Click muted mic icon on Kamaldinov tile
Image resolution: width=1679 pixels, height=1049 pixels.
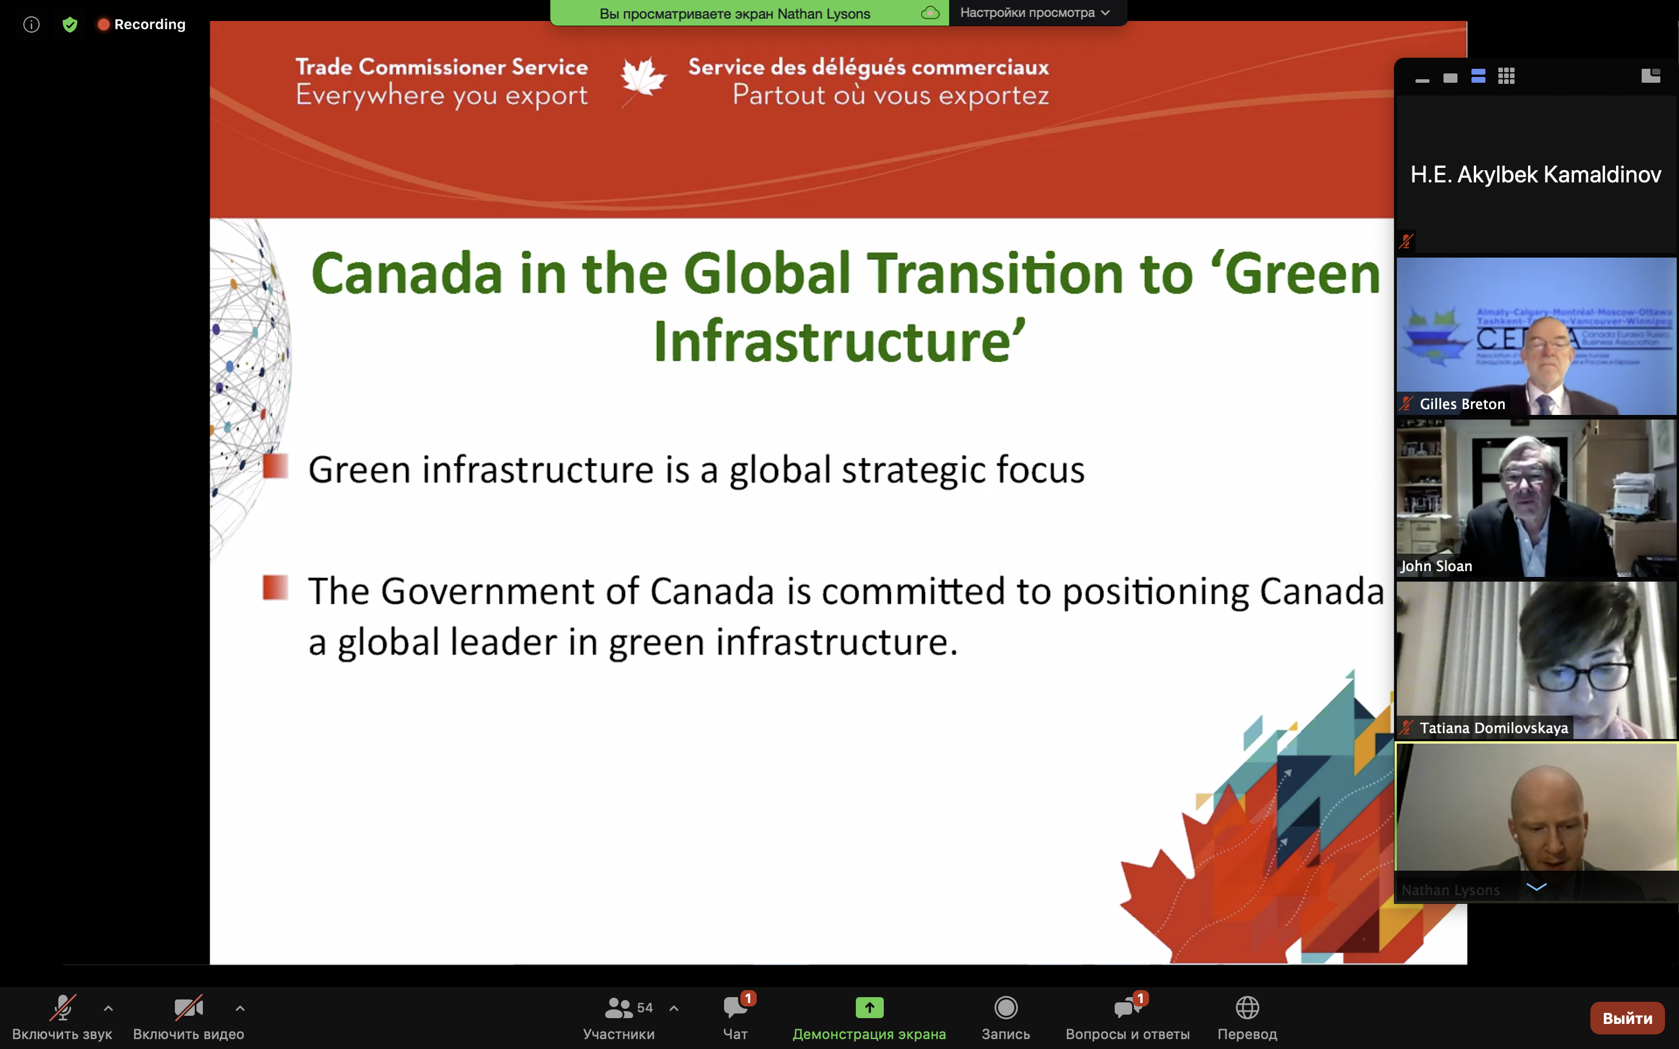tap(1406, 241)
